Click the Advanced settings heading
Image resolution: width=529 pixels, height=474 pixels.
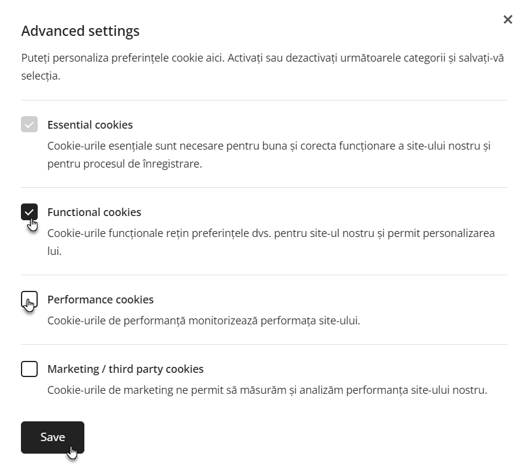[x=80, y=31]
